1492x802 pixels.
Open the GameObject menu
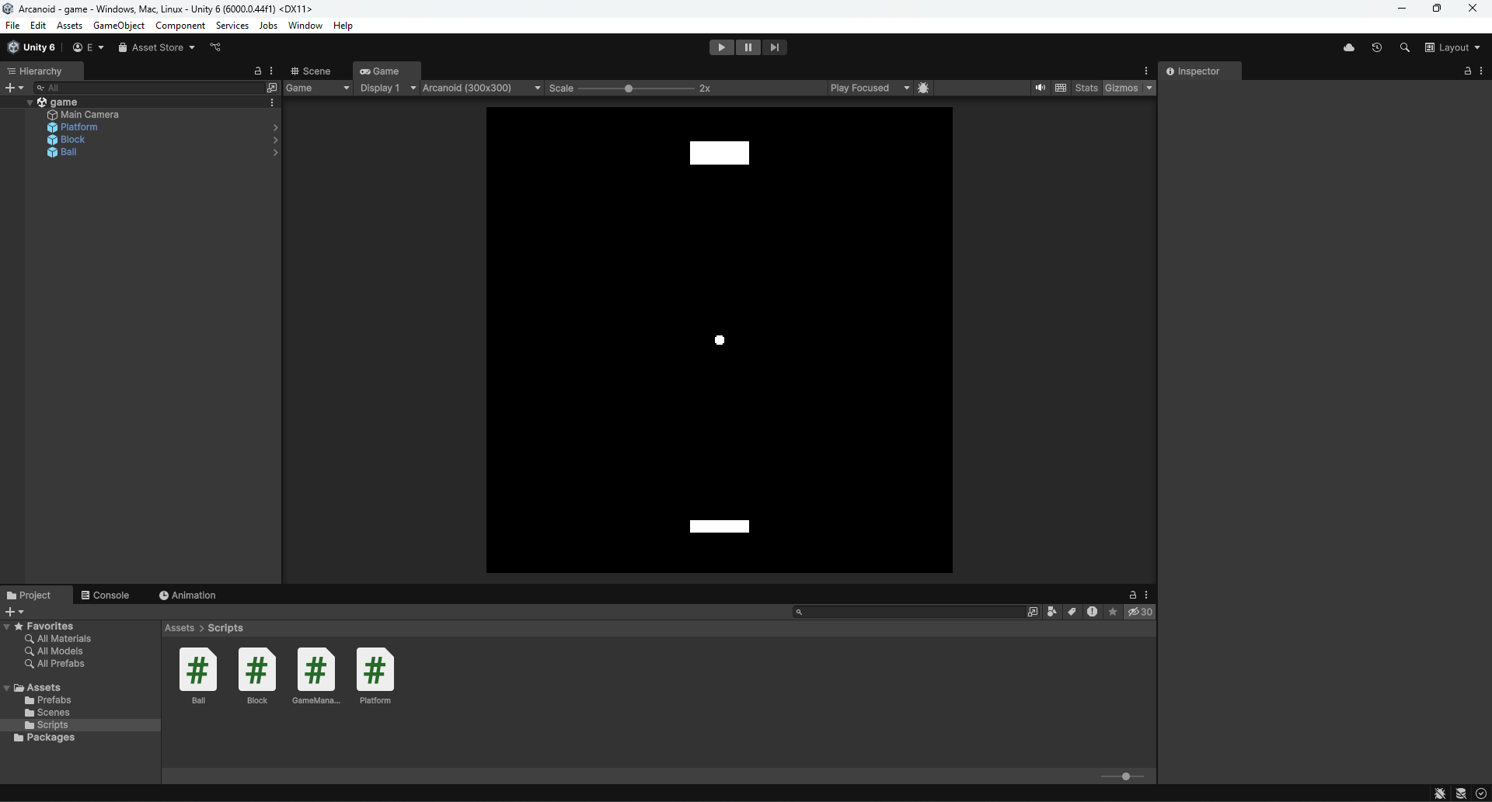pyautogui.click(x=118, y=25)
